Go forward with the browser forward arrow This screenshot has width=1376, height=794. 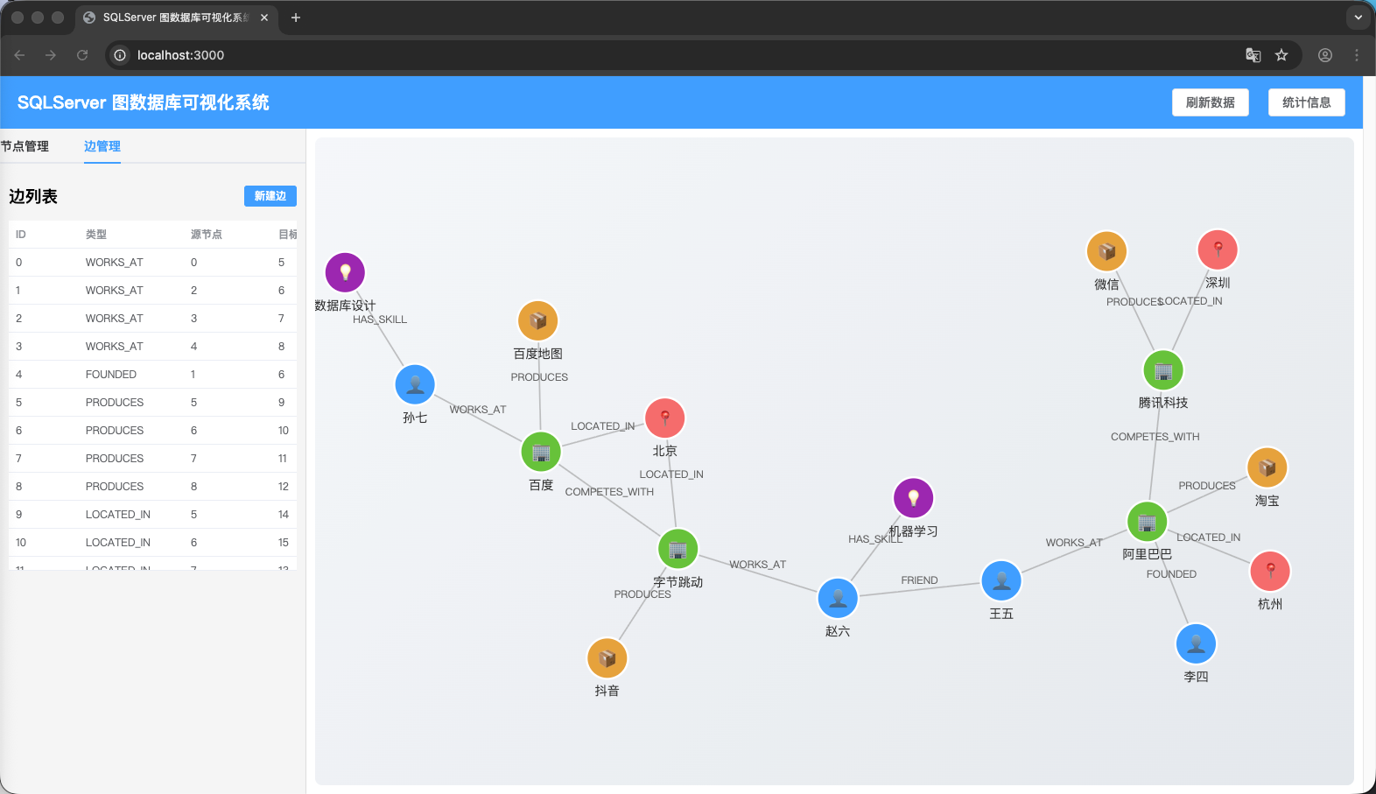(51, 55)
